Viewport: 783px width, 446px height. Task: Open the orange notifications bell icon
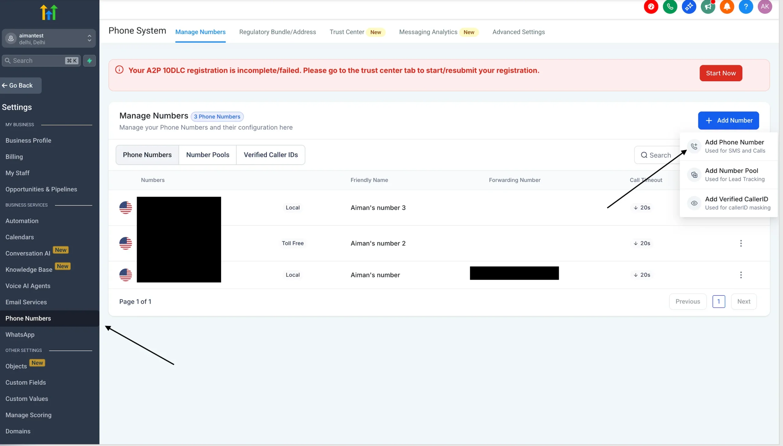coord(727,7)
